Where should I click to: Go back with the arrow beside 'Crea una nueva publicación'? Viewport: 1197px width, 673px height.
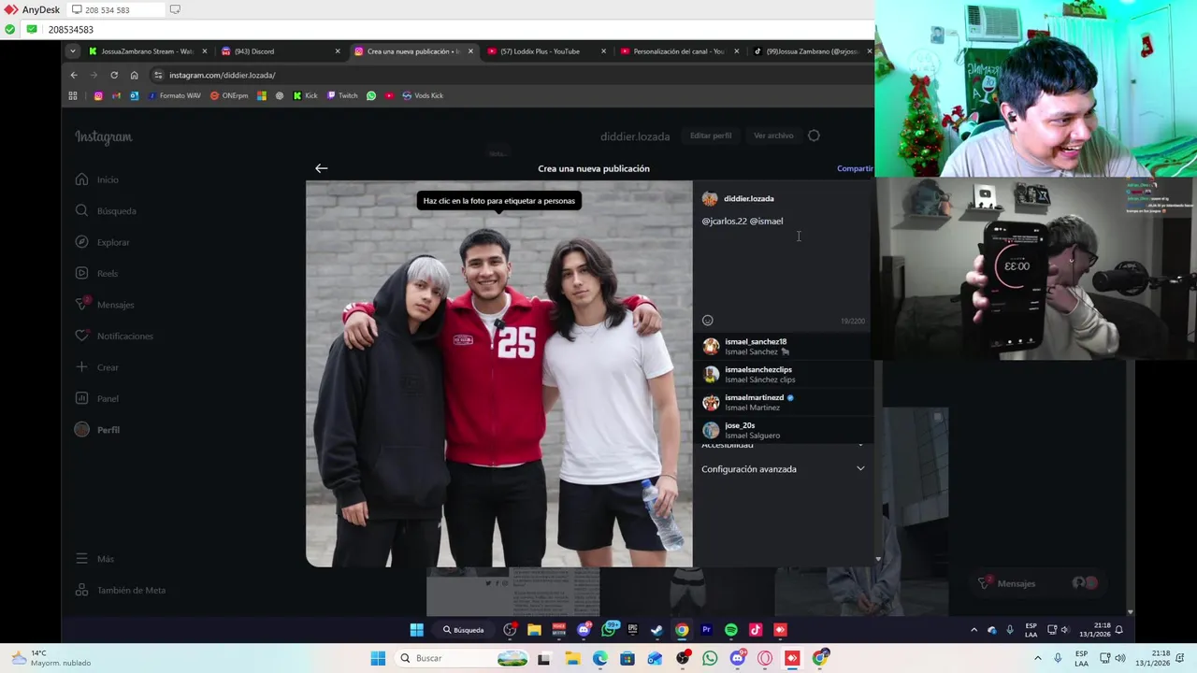[x=321, y=168]
